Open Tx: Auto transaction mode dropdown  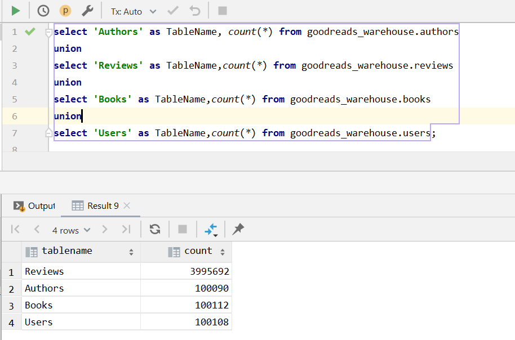tap(134, 11)
